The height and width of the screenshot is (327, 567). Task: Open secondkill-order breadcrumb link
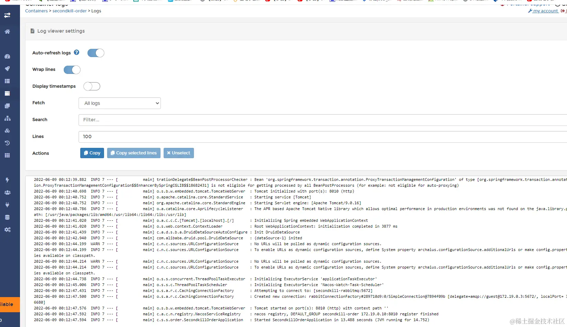70,11
